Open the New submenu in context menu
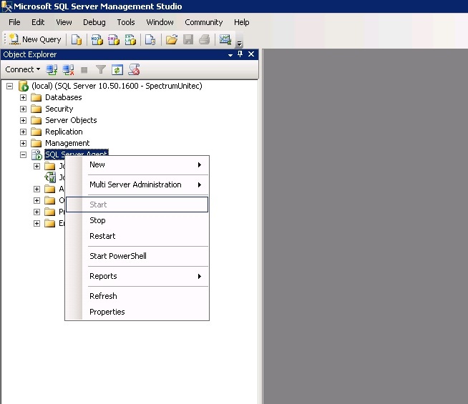 [x=137, y=165]
